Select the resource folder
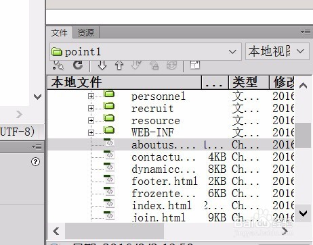 point(156,121)
